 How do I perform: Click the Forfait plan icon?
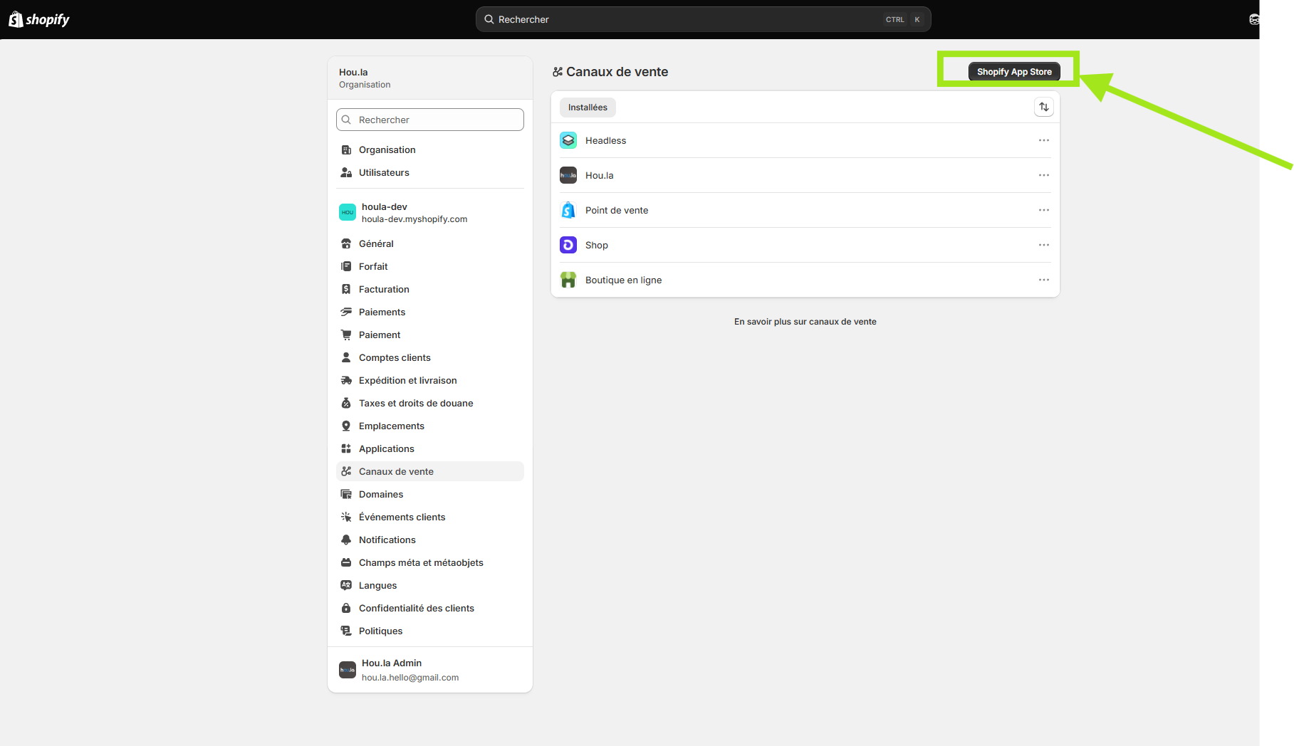point(346,266)
